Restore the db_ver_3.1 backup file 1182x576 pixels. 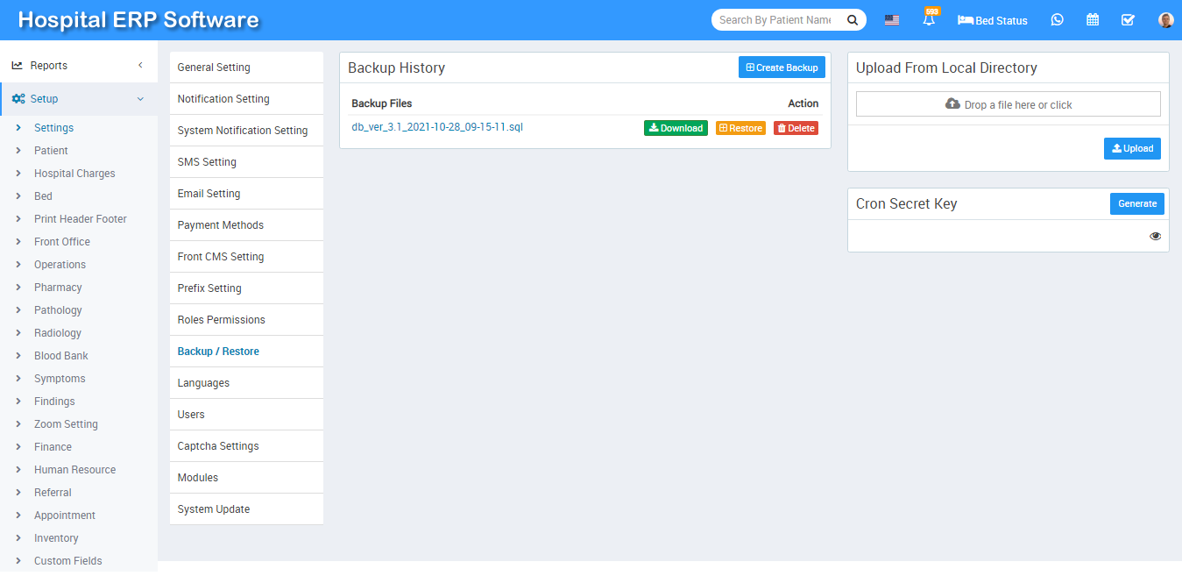pos(740,128)
